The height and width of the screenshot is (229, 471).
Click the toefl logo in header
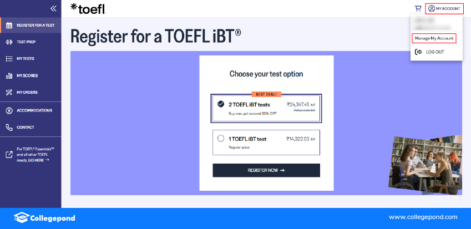(88, 8)
